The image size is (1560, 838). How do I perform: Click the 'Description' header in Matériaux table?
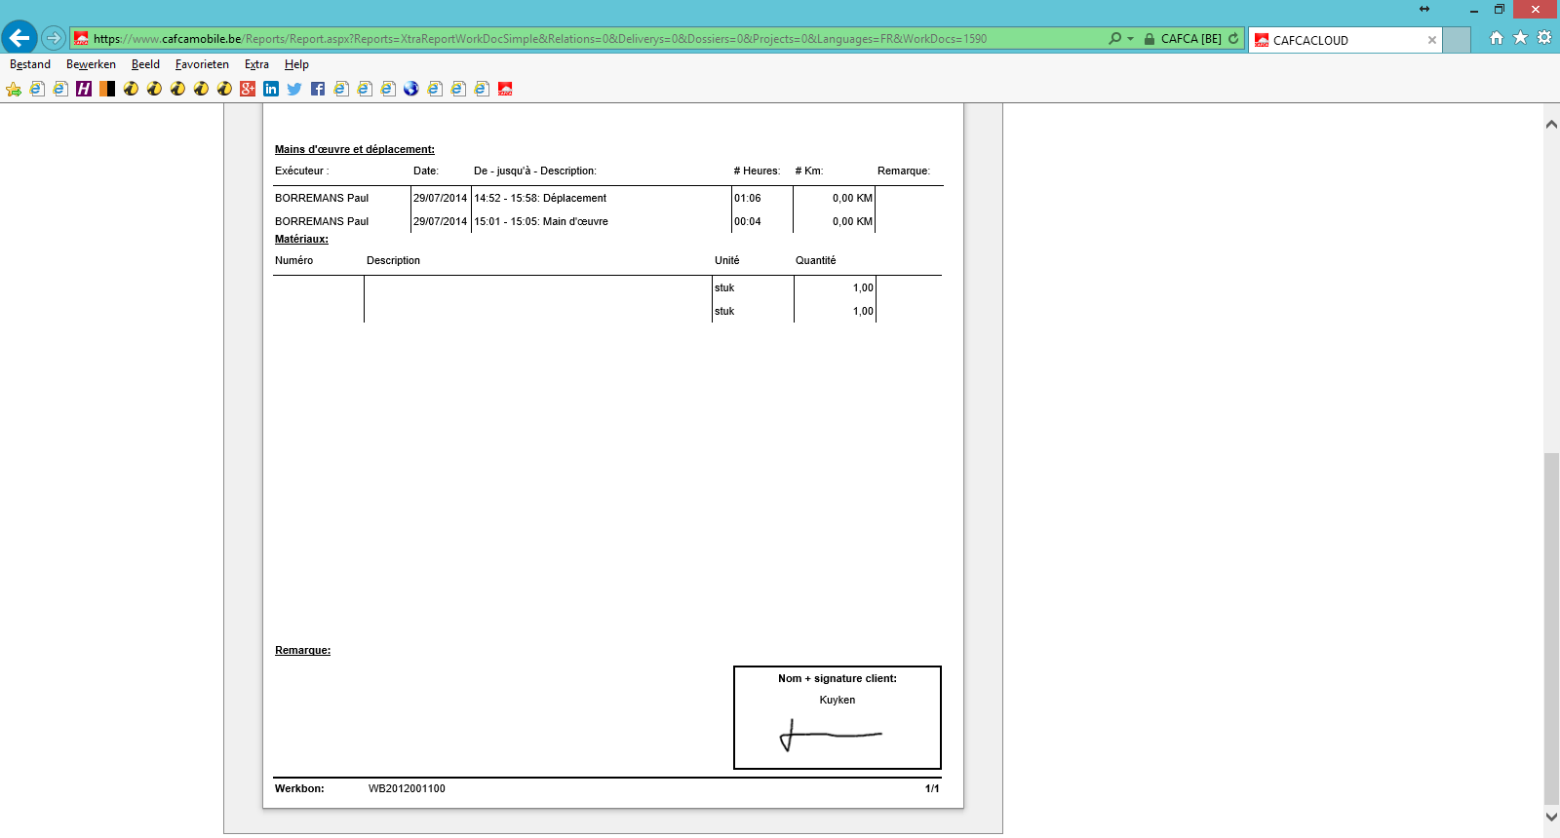coord(394,260)
